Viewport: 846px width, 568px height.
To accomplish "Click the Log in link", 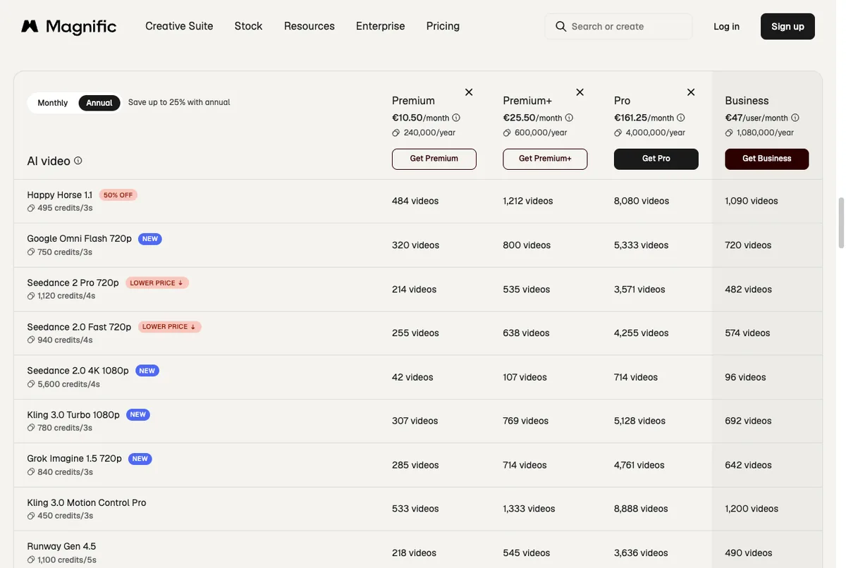I will pos(726,27).
